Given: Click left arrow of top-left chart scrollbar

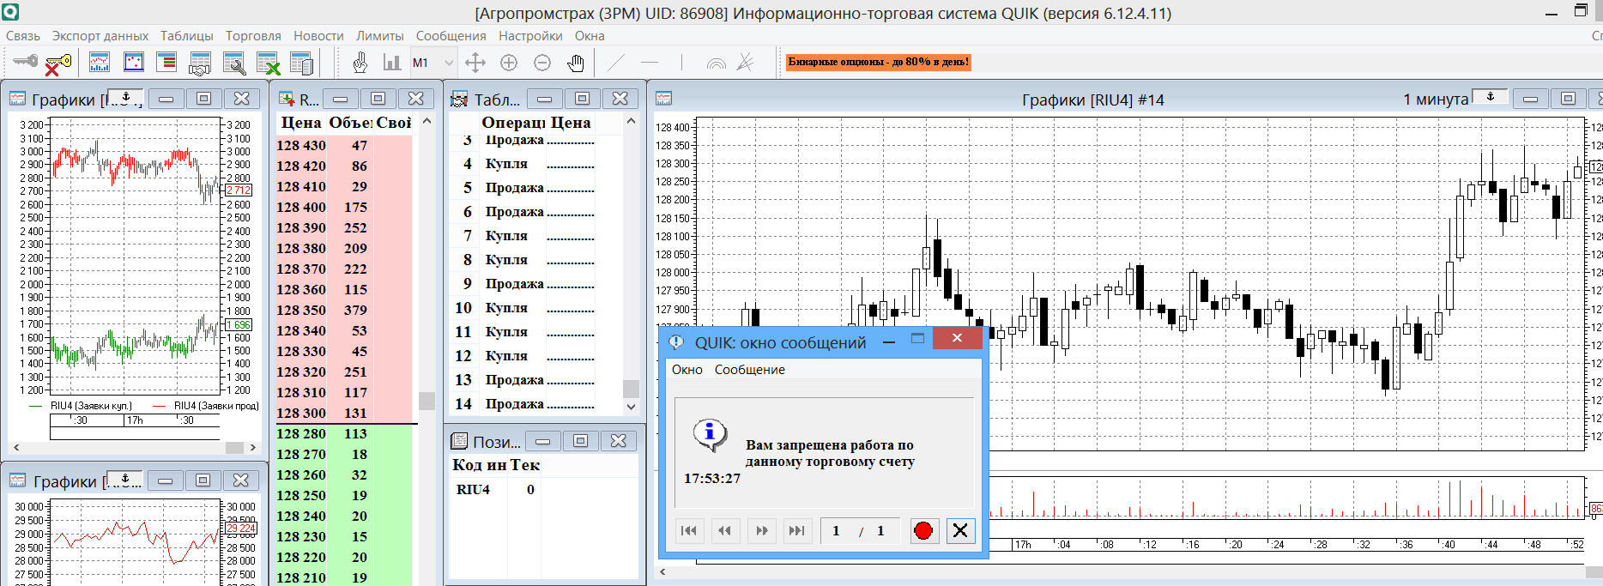Looking at the screenshot, I should pos(15,447).
